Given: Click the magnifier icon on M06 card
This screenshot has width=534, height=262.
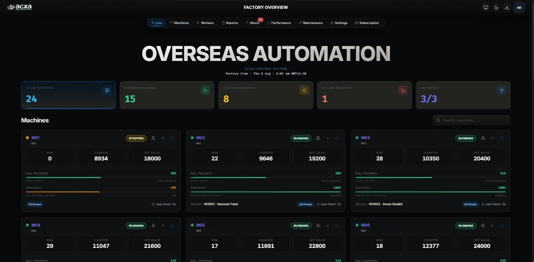Looking at the screenshot, I should (x=502, y=226).
